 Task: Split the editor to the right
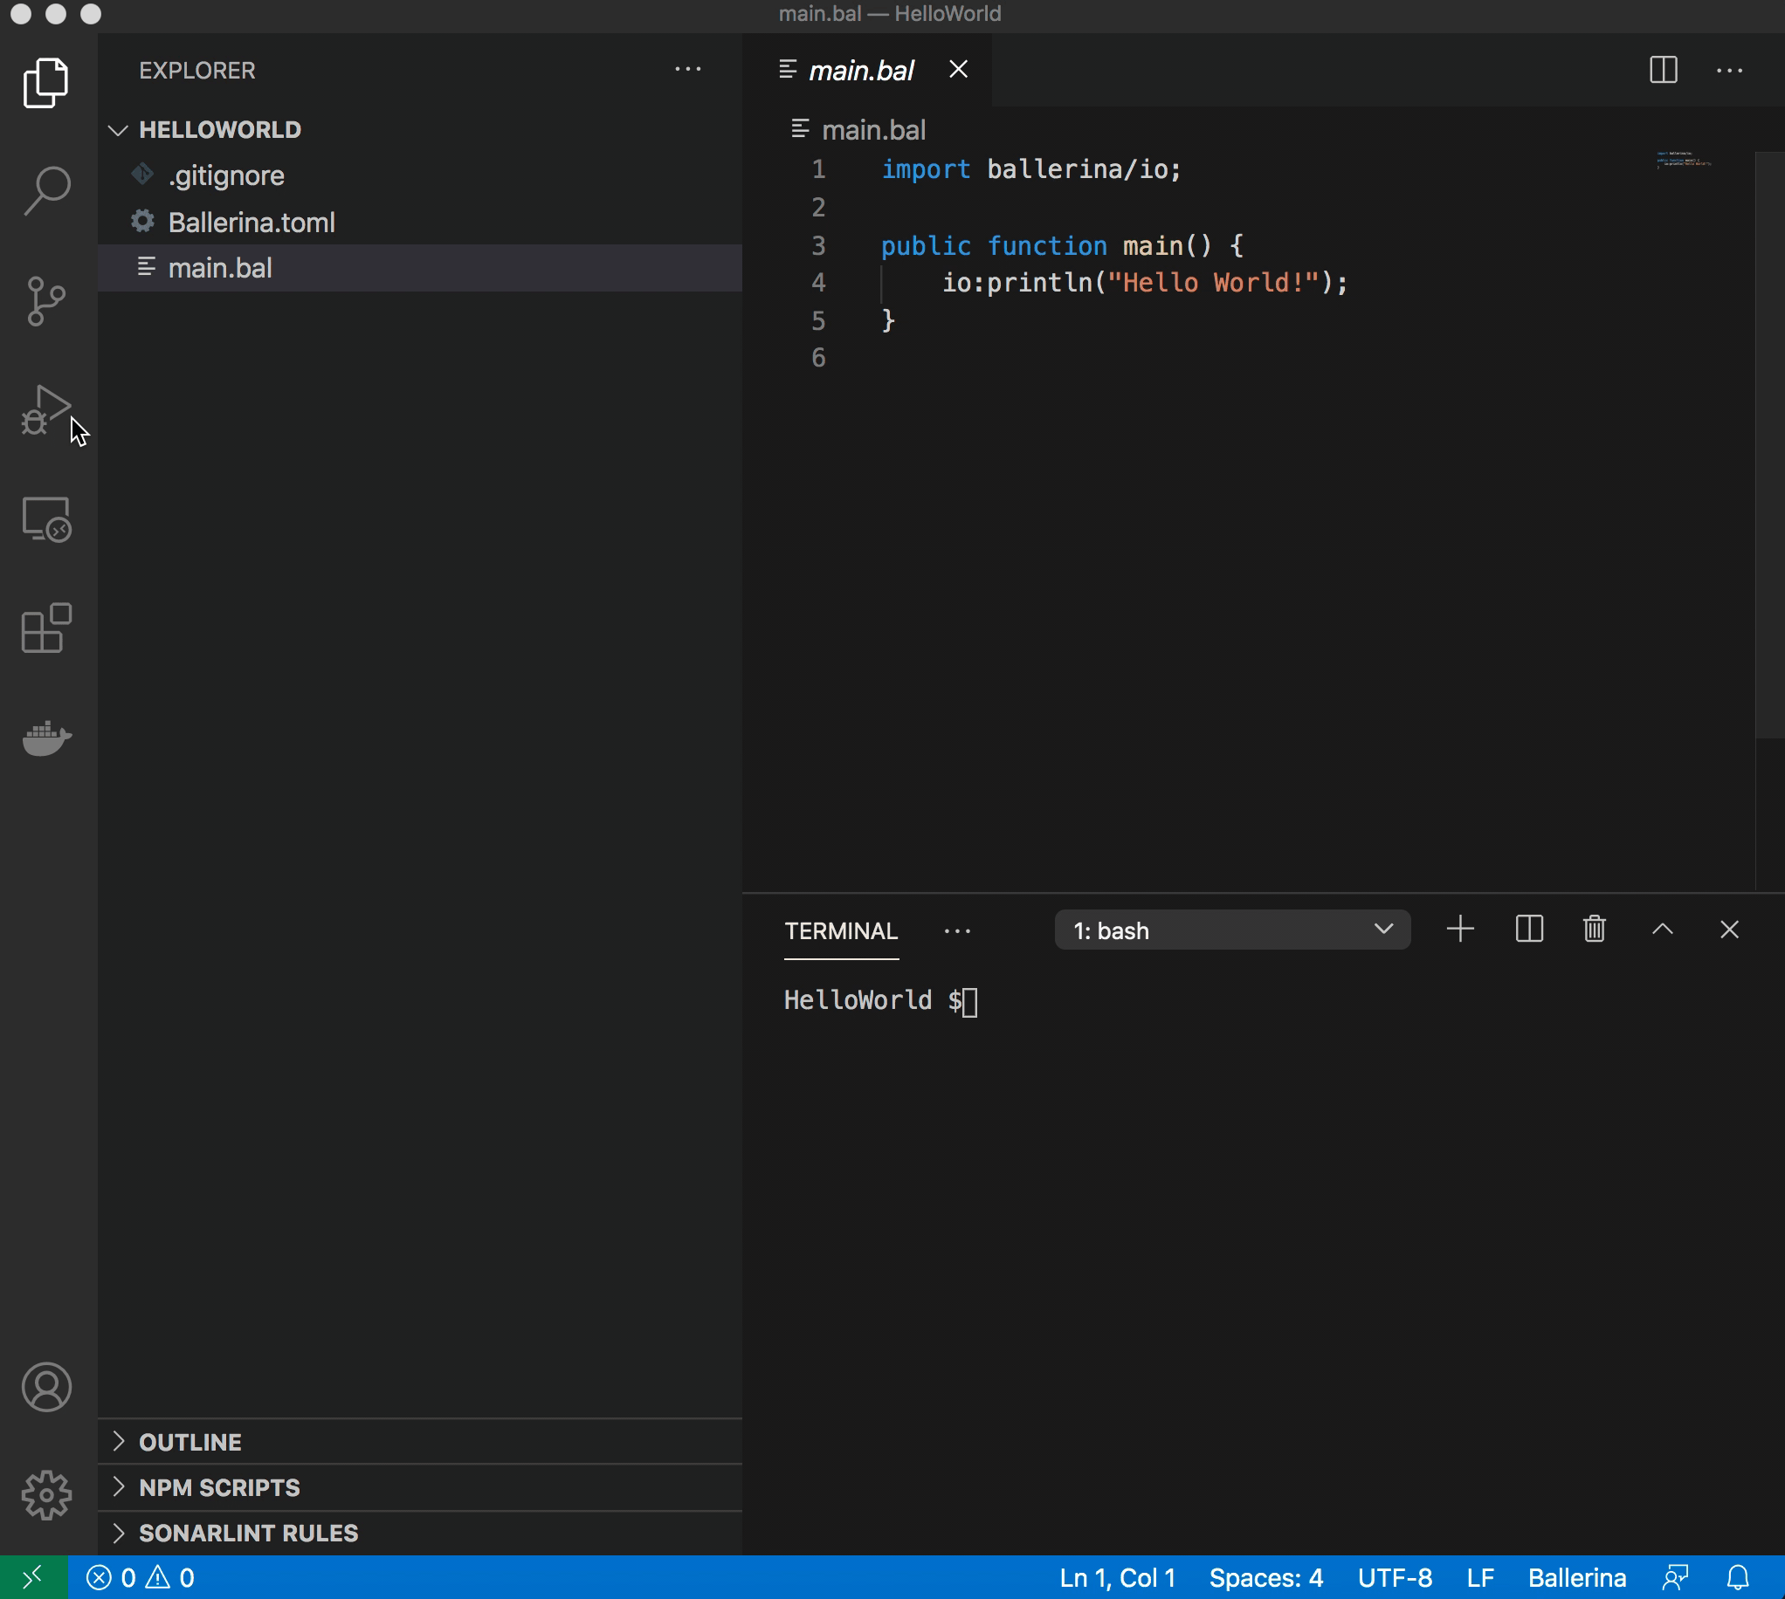1663,71
